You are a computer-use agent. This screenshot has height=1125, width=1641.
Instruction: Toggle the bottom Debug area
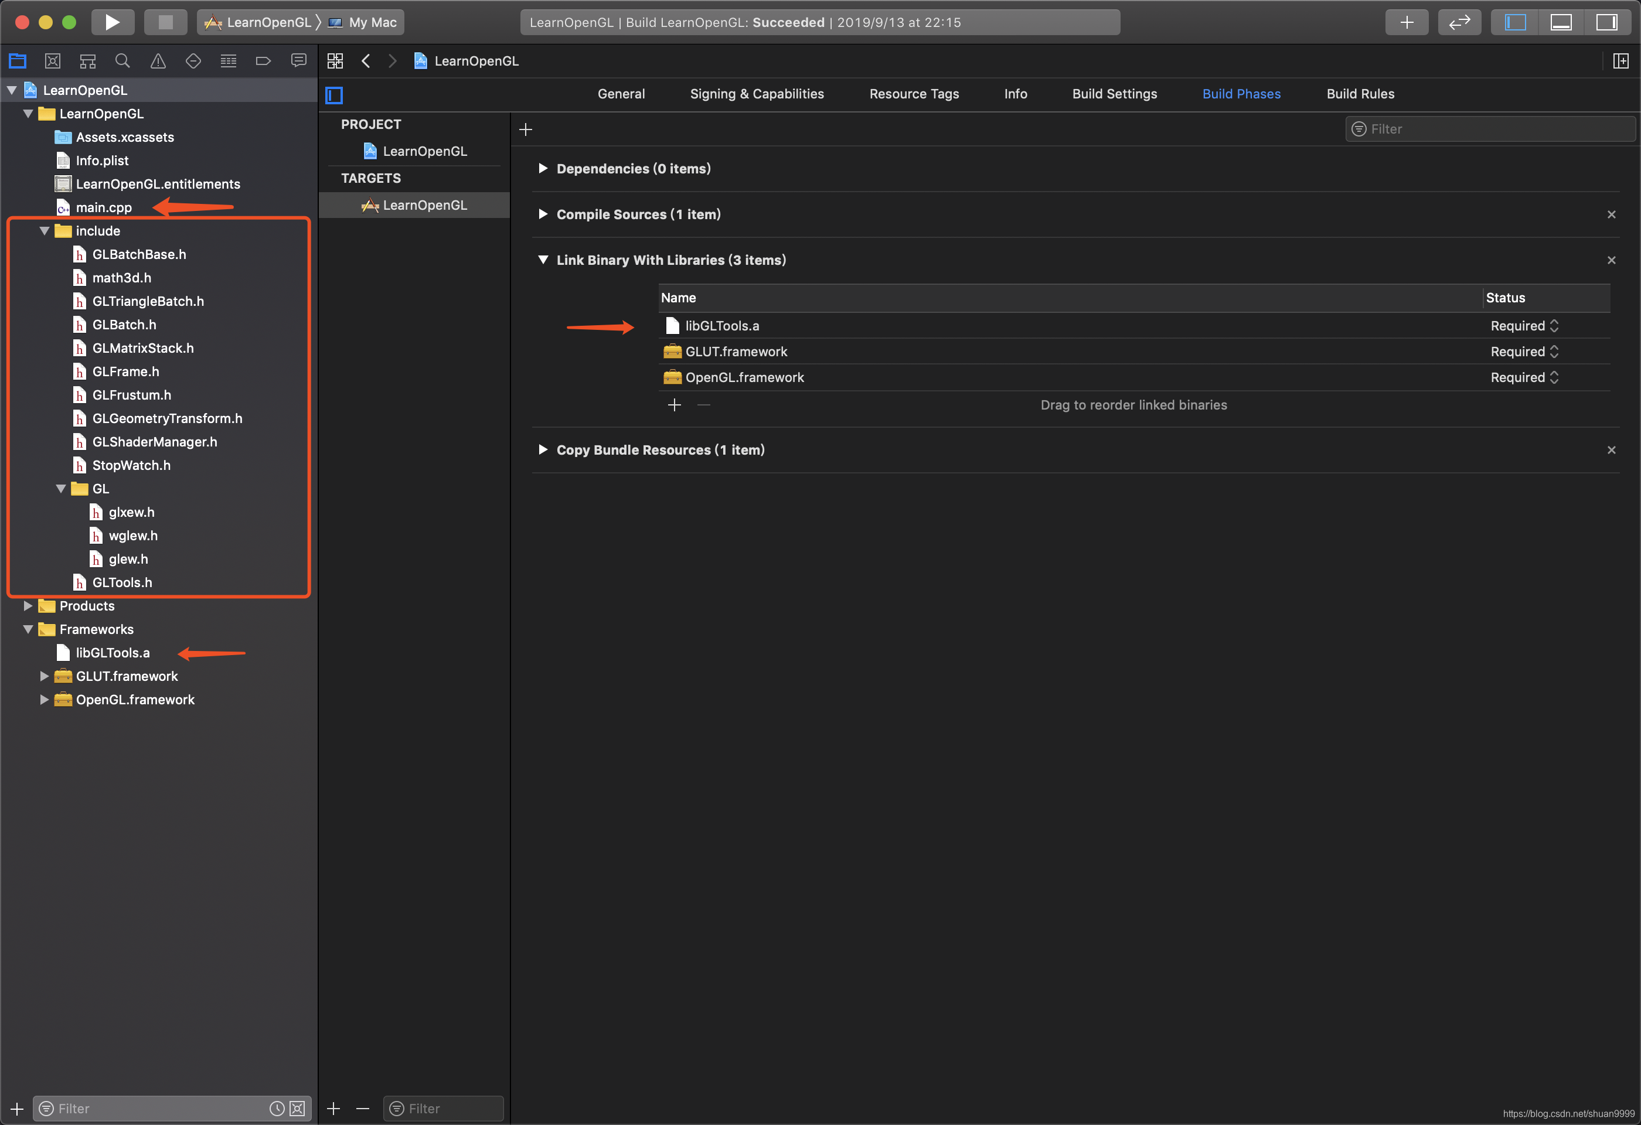coord(1561,22)
